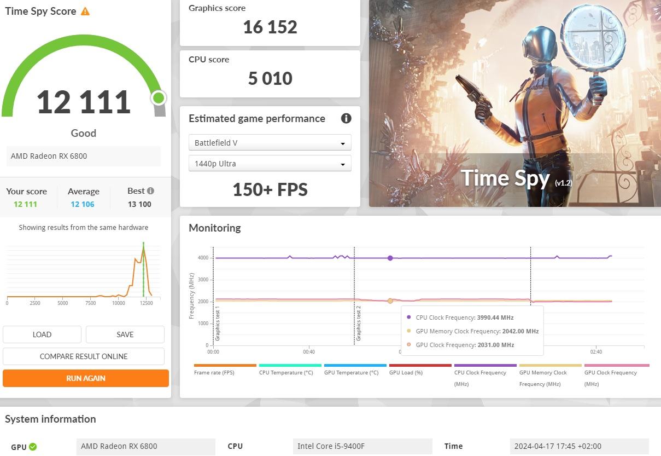Screen dimensions: 661x456
Task: Click the Time Spy Score heading
Action: [41, 11]
